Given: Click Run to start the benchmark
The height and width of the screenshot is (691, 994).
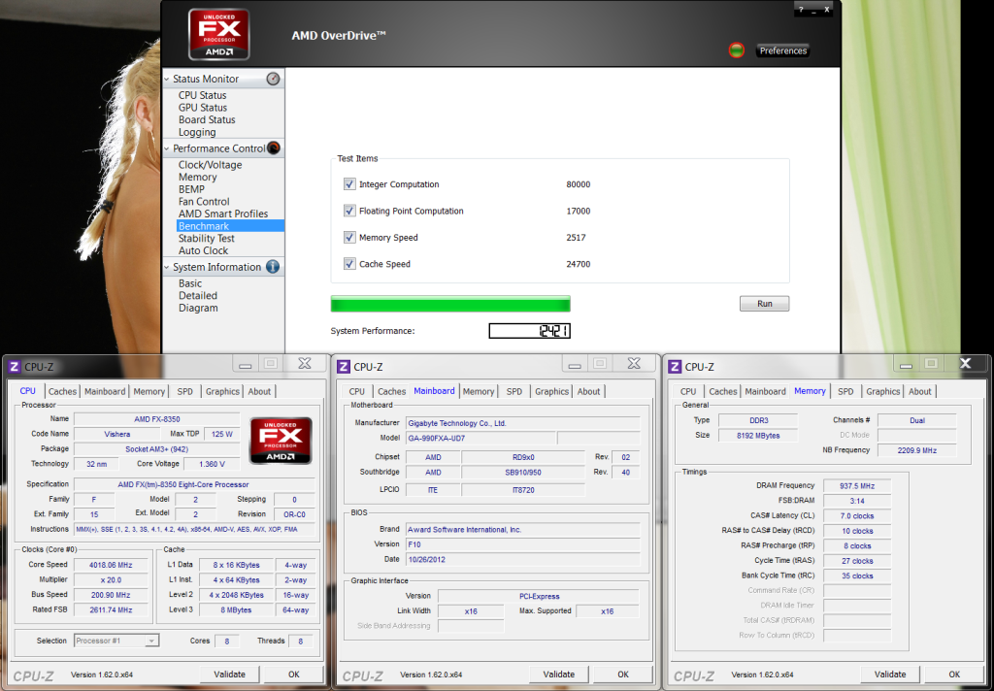Looking at the screenshot, I should pyautogui.click(x=765, y=304).
